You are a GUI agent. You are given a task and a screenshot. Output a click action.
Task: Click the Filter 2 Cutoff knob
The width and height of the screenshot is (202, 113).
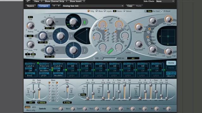[x=119, y=24]
